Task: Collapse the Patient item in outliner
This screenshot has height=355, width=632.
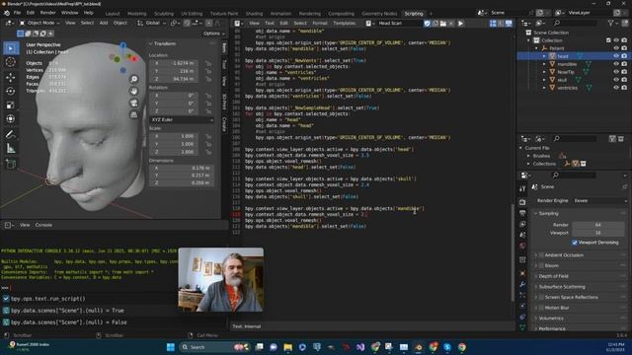Action: (536, 48)
